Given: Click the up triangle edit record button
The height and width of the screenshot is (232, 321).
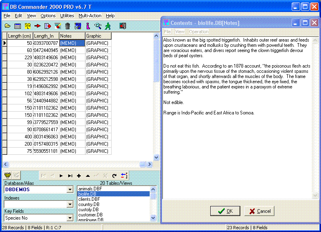Looking at the screenshot, I should (x=88, y=176).
